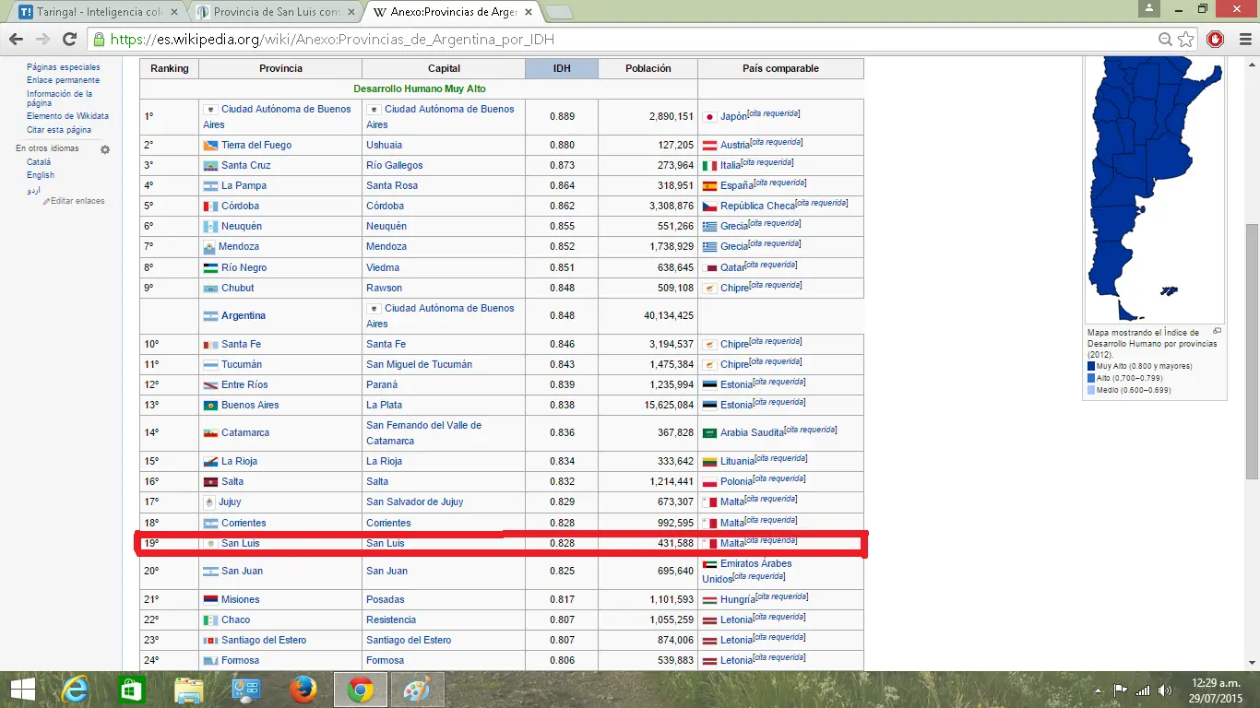Click the Hungría country link
Viewport: 1260px width, 708px height.
tap(736, 600)
